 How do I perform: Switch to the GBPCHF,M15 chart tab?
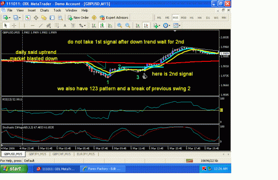[x=61, y=154]
